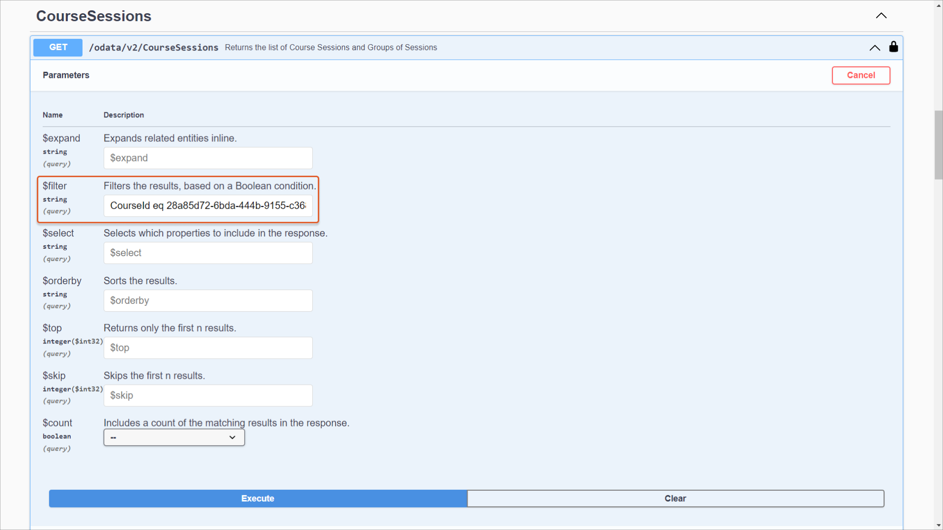
Task: Focus the $select input box
Action: tap(208, 253)
